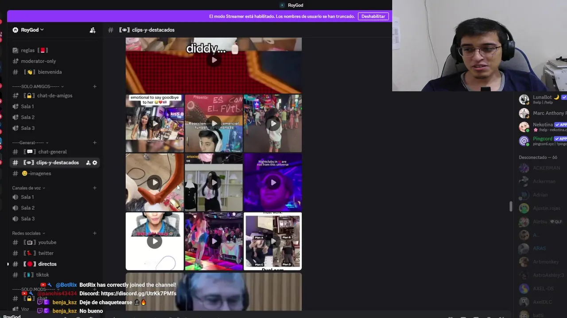The width and height of the screenshot is (567, 318).
Task: Play the white background face clip
Action: 155,241
